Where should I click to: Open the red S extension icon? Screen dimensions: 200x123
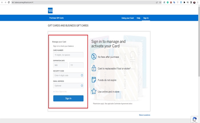click(x=171, y=2)
